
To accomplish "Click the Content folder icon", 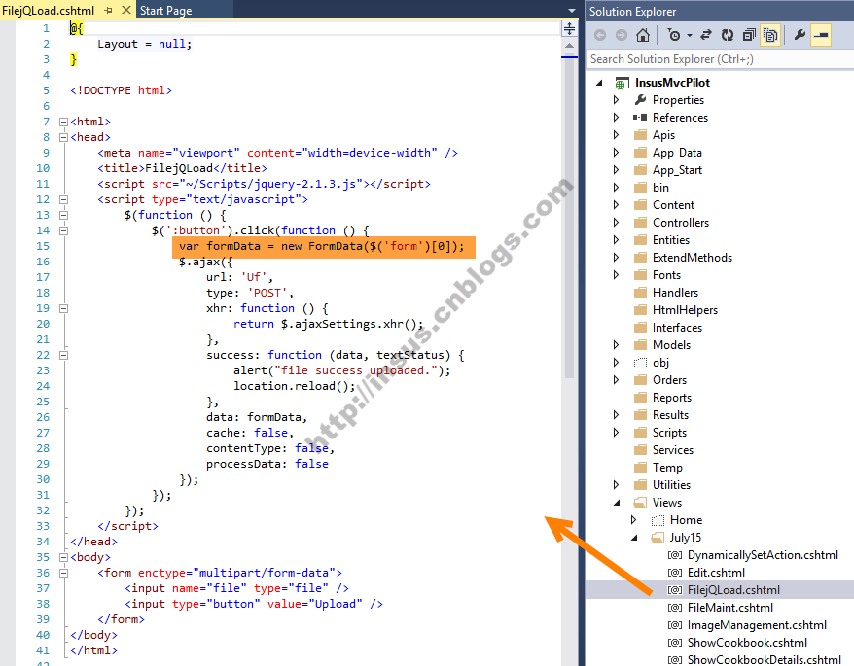I will tap(640, 205).
